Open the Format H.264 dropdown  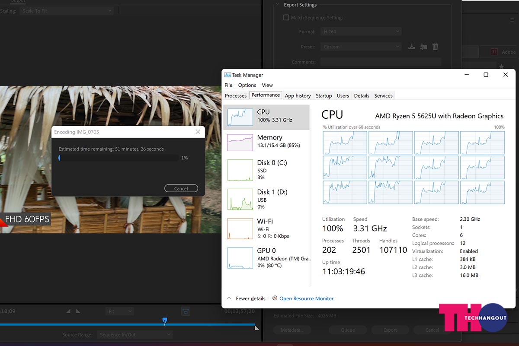click(362, 32)
